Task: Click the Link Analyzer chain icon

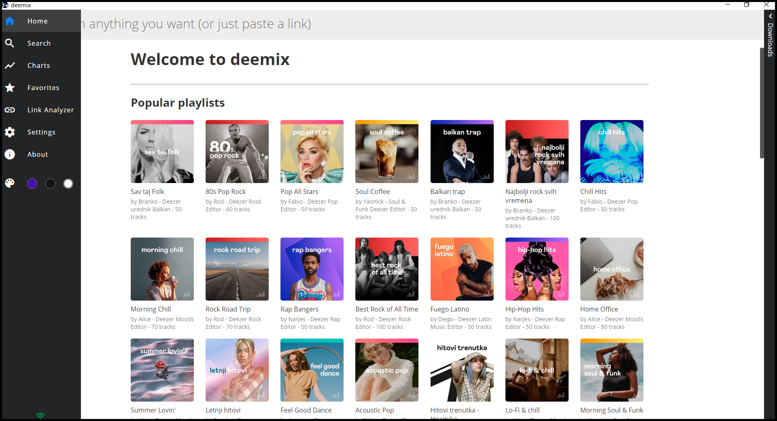Action: pos(10,110)
